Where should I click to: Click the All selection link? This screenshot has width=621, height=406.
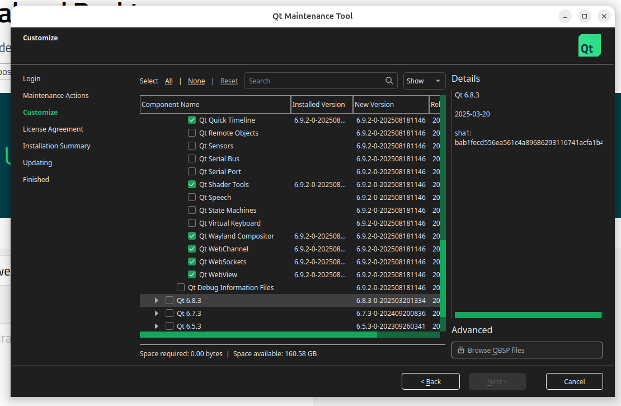[168, 81]
